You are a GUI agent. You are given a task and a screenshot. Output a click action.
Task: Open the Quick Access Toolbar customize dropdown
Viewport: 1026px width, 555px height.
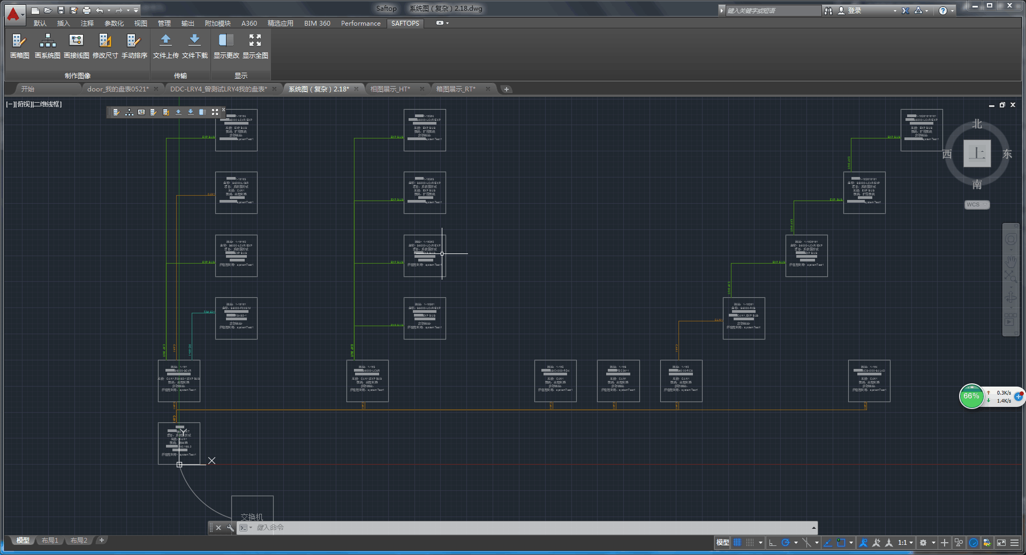click(137, 10)
